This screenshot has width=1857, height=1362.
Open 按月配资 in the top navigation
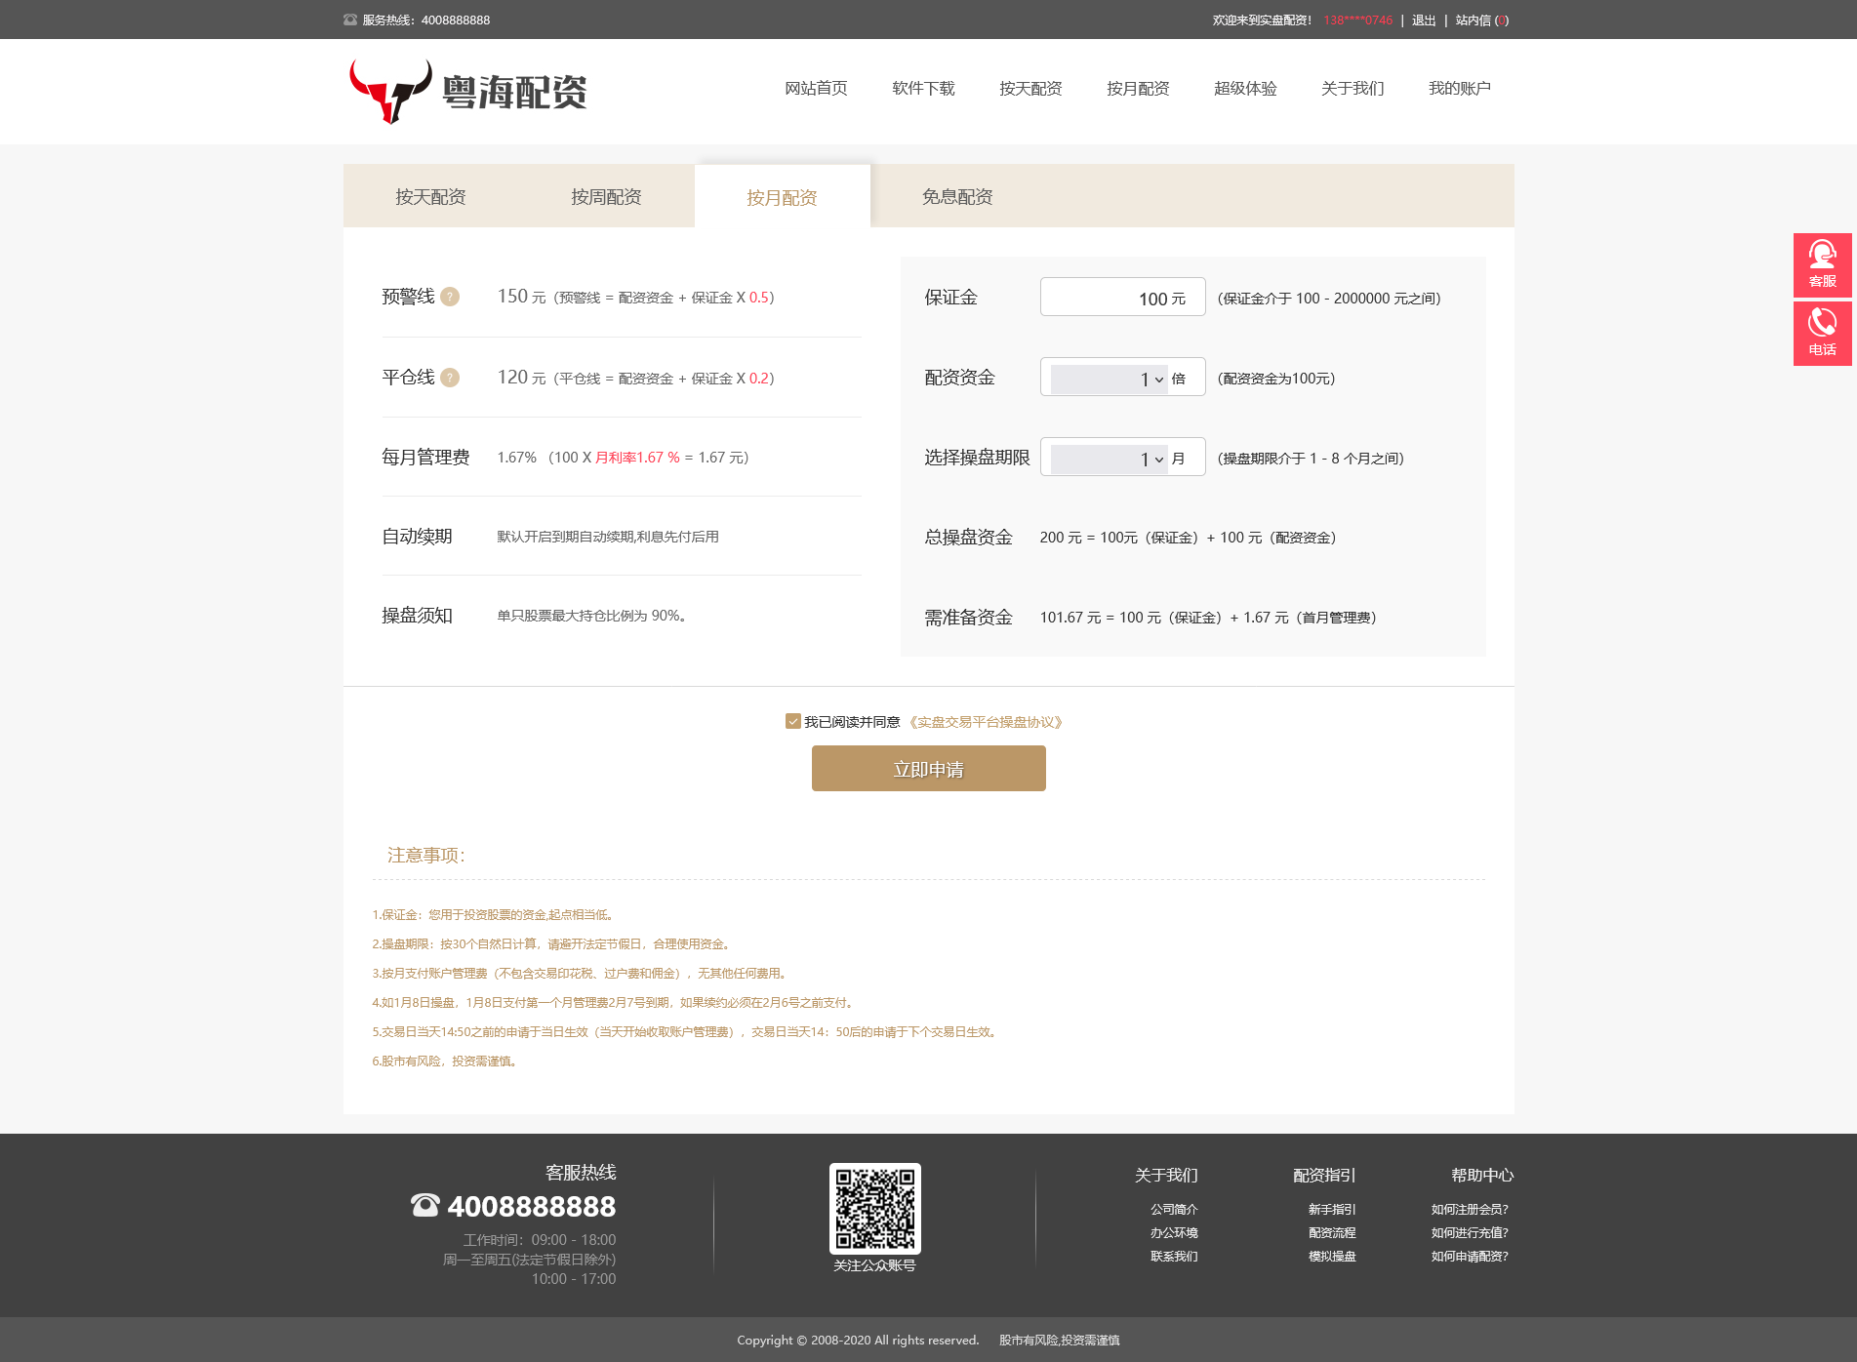click(x=1138, y=89)
